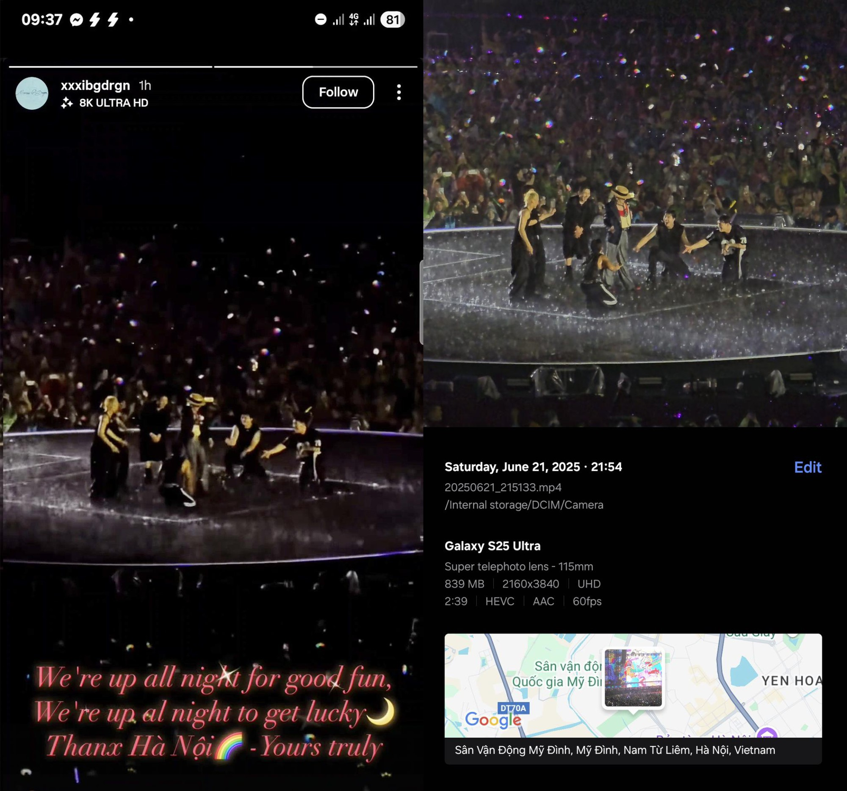847x791 pixels.
Task: Tap the Sân Vận Động Mỹ Đình address
Action: (x=615, y=750)
